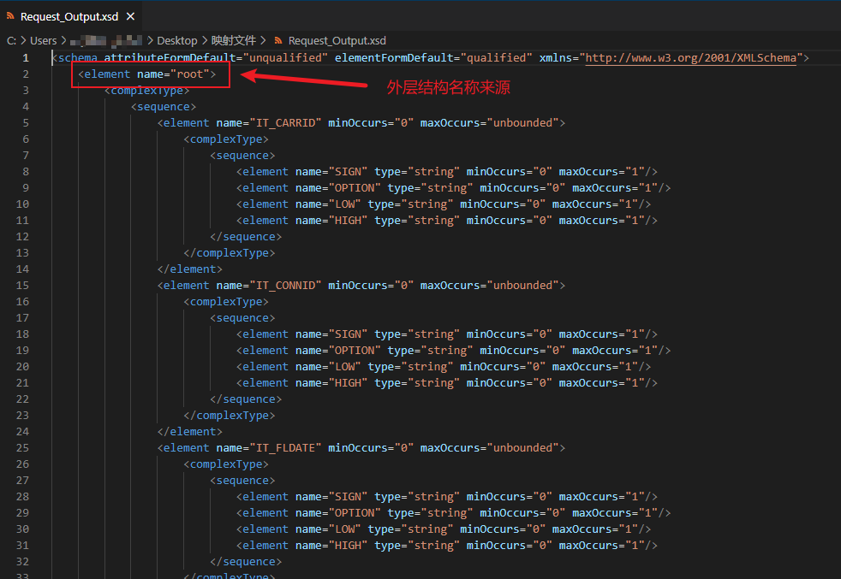841x579 pixels.
Task: Click Request_Output.xsd in the breadcrumb path
Action: pos(337,40)
